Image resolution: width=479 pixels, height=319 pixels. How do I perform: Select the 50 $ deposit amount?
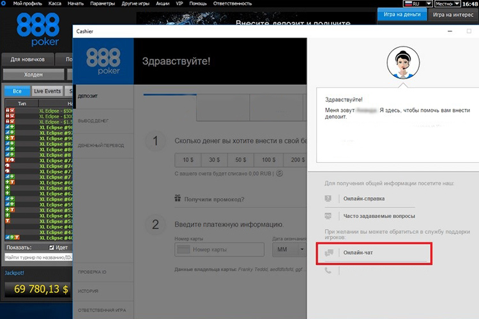click(240, 159)
